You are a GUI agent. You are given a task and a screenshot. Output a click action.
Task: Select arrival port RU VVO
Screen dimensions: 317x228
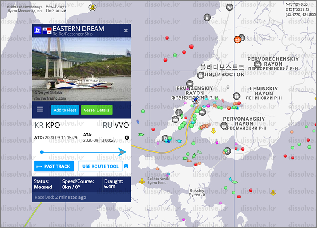116,125
